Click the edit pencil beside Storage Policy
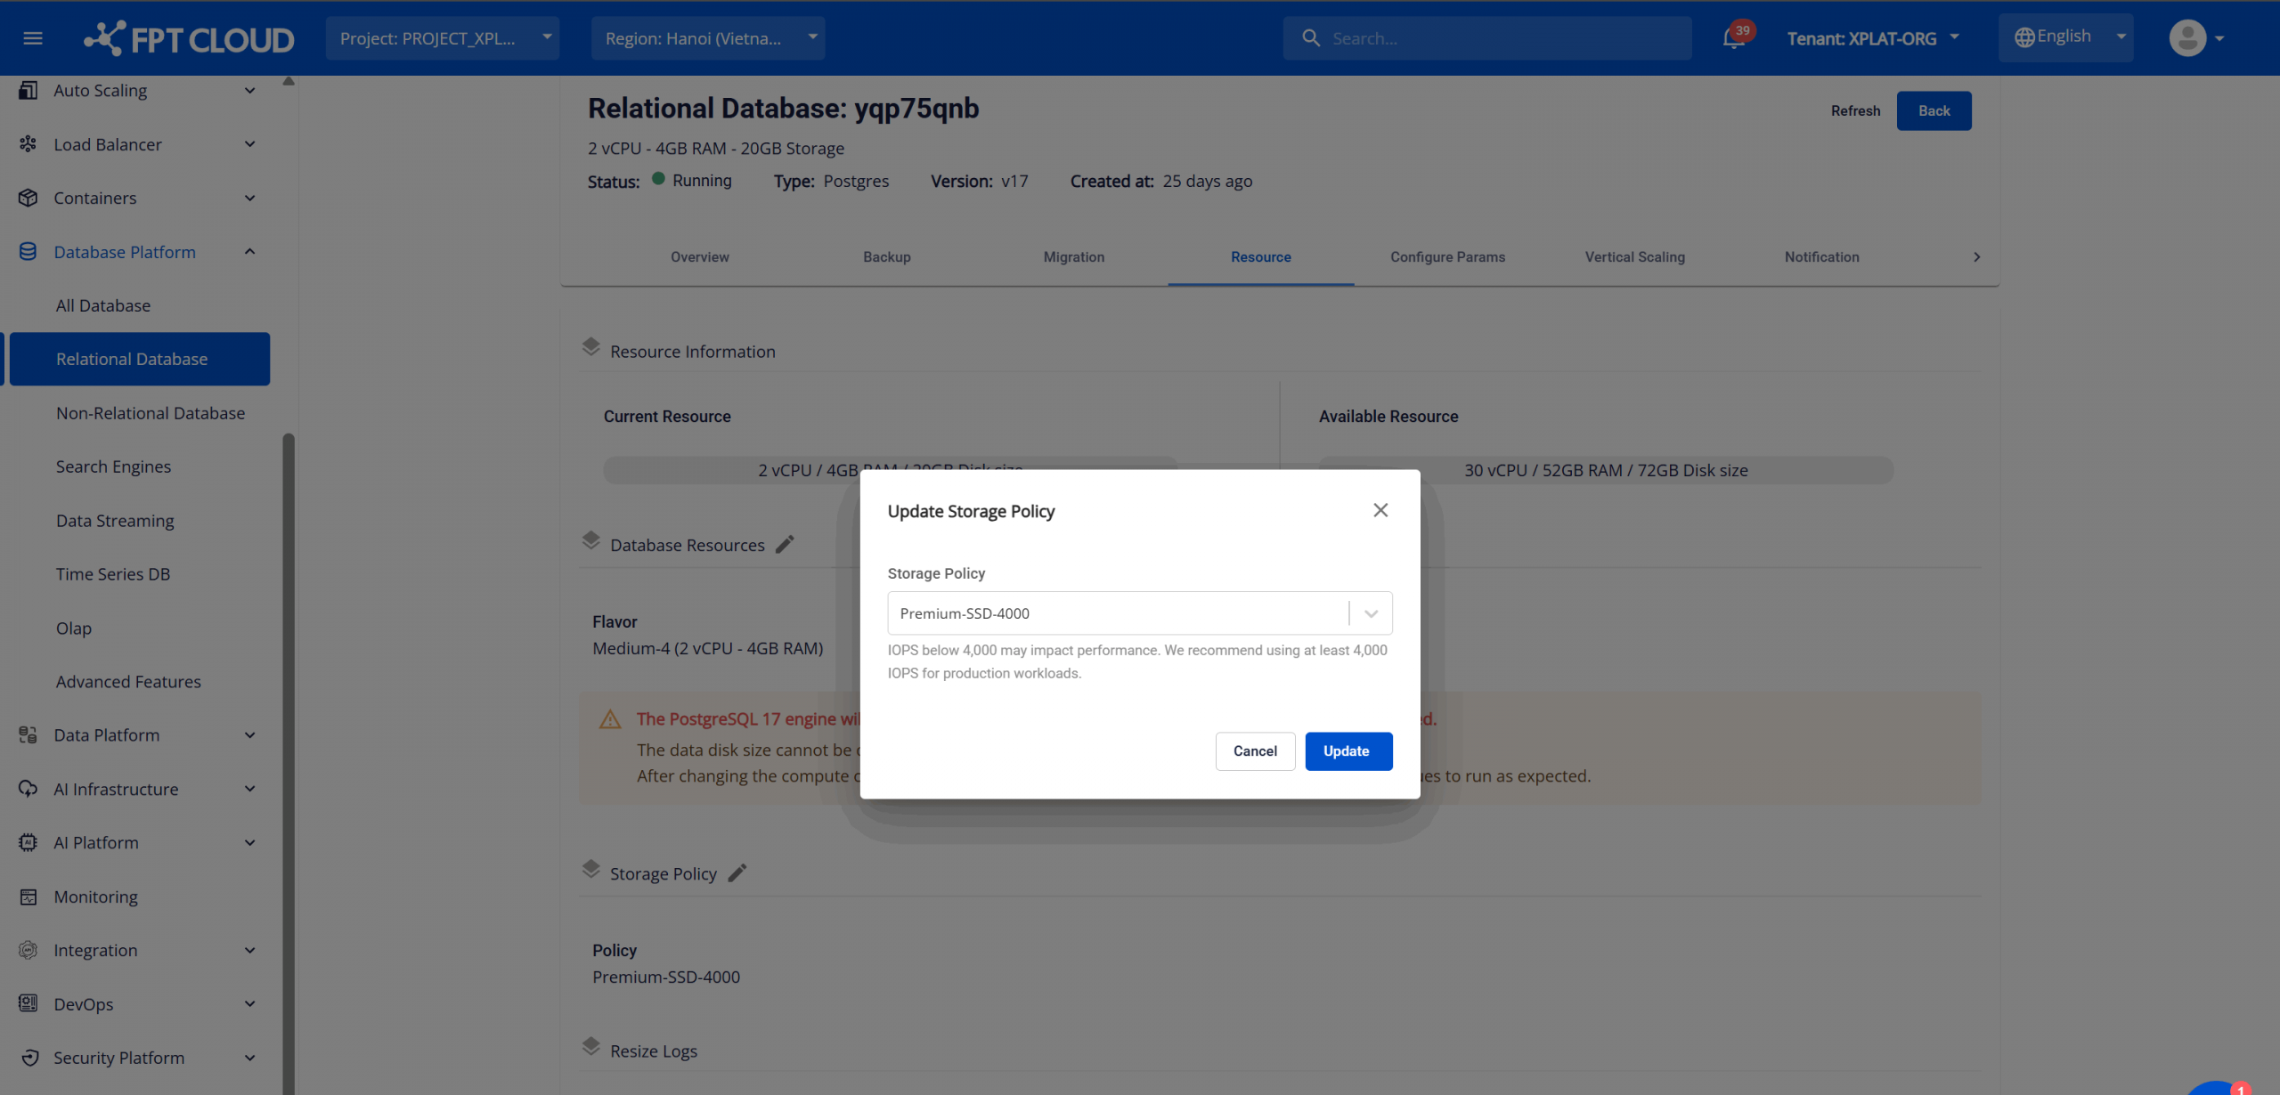Screen dimensions: 2280x1095 (x=737, y=873)
